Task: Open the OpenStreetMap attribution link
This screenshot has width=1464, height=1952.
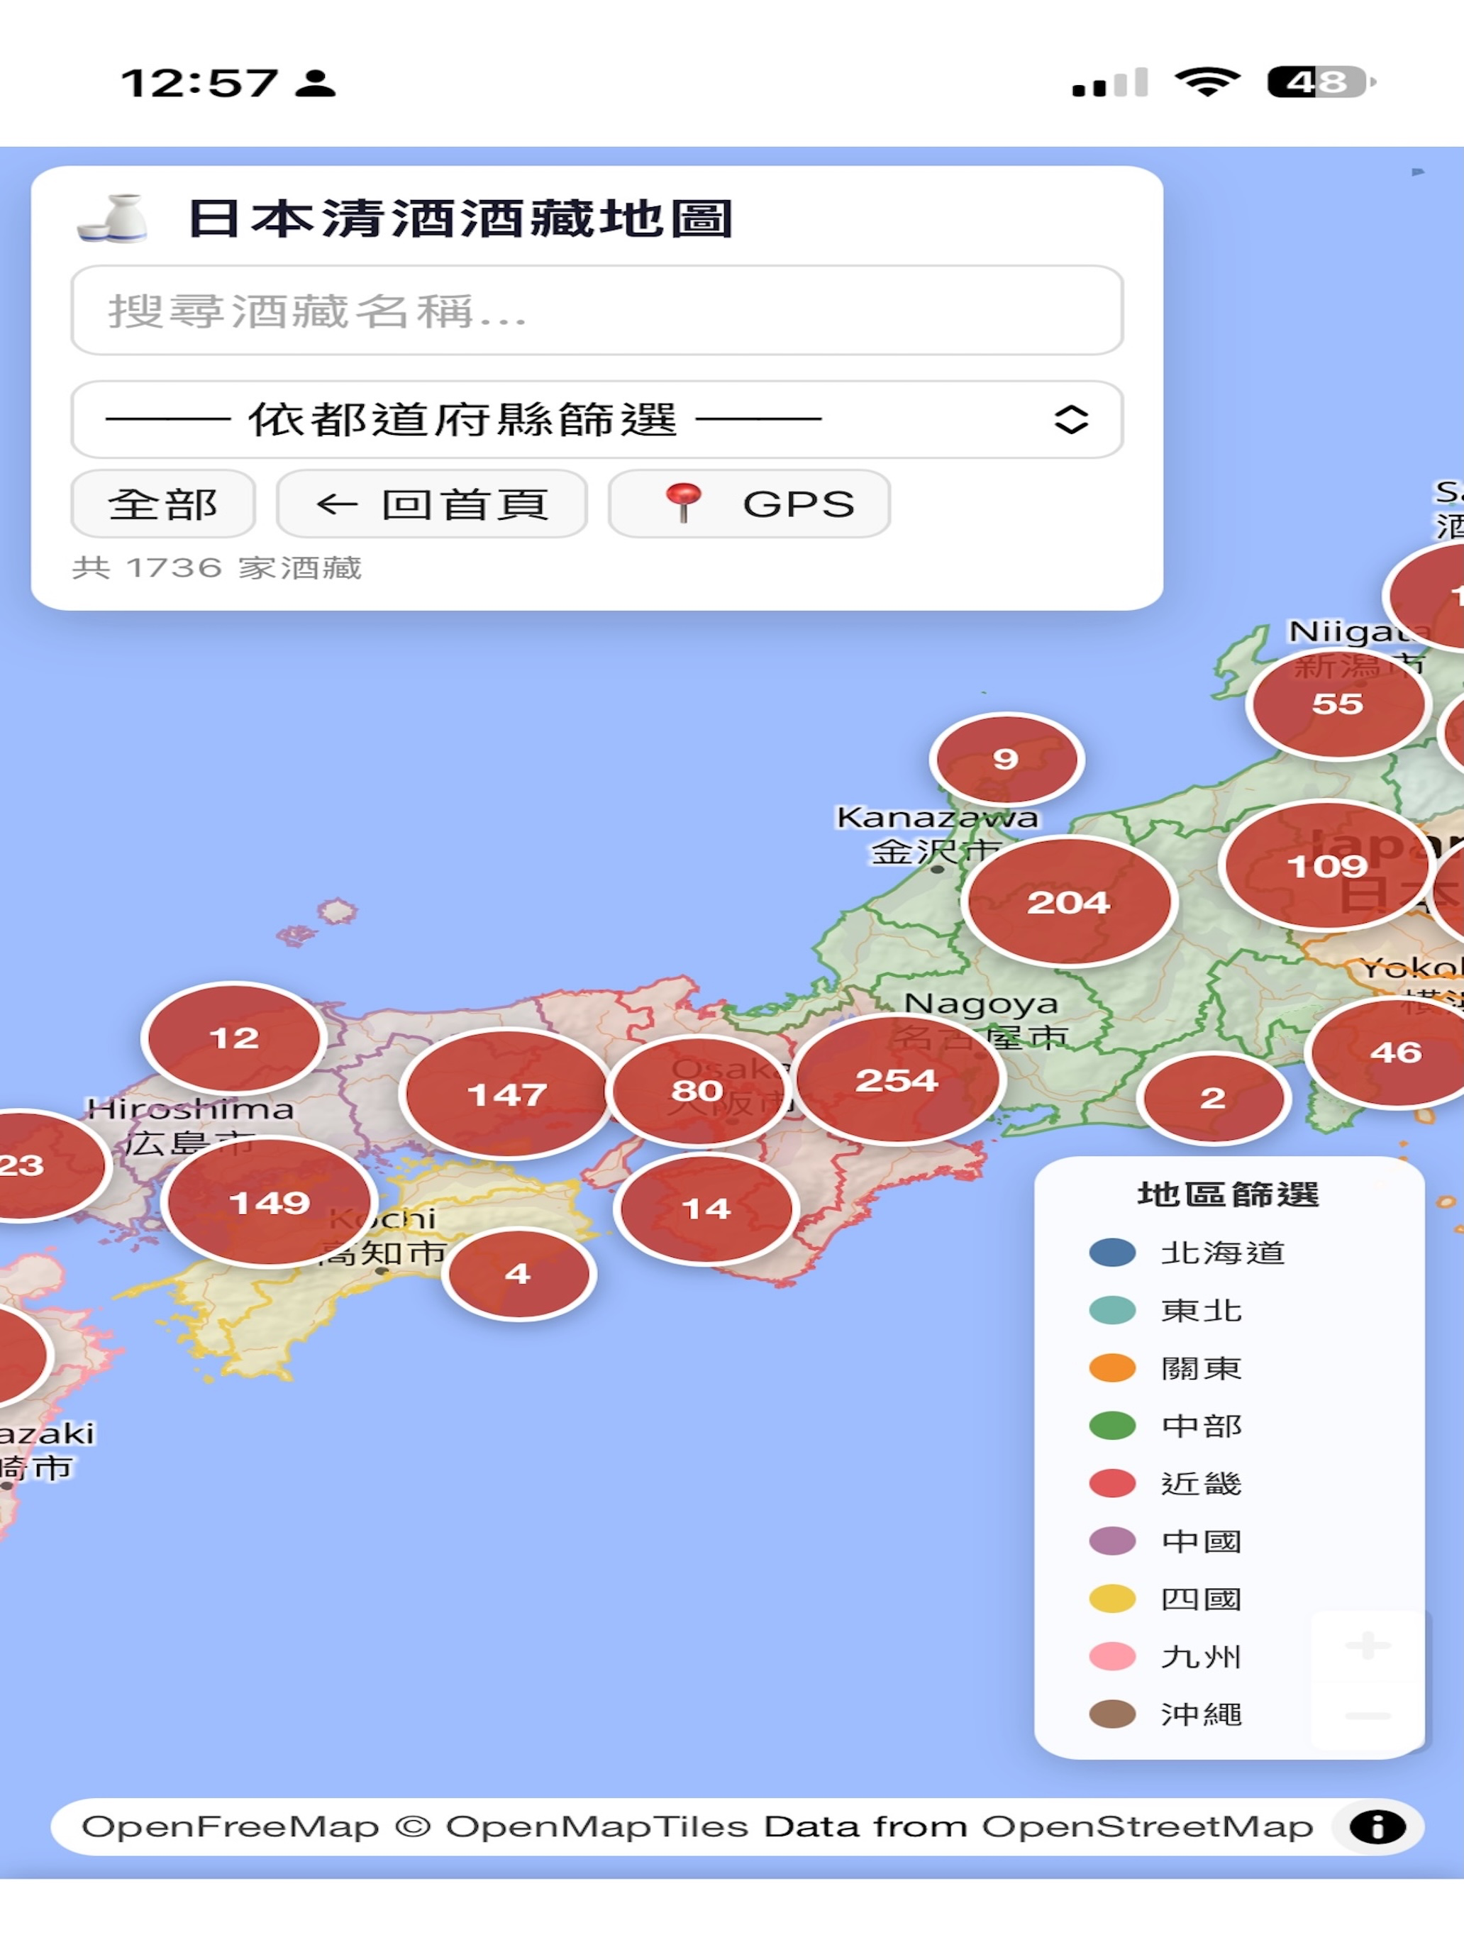Action: click(x=1148, y=1826)
